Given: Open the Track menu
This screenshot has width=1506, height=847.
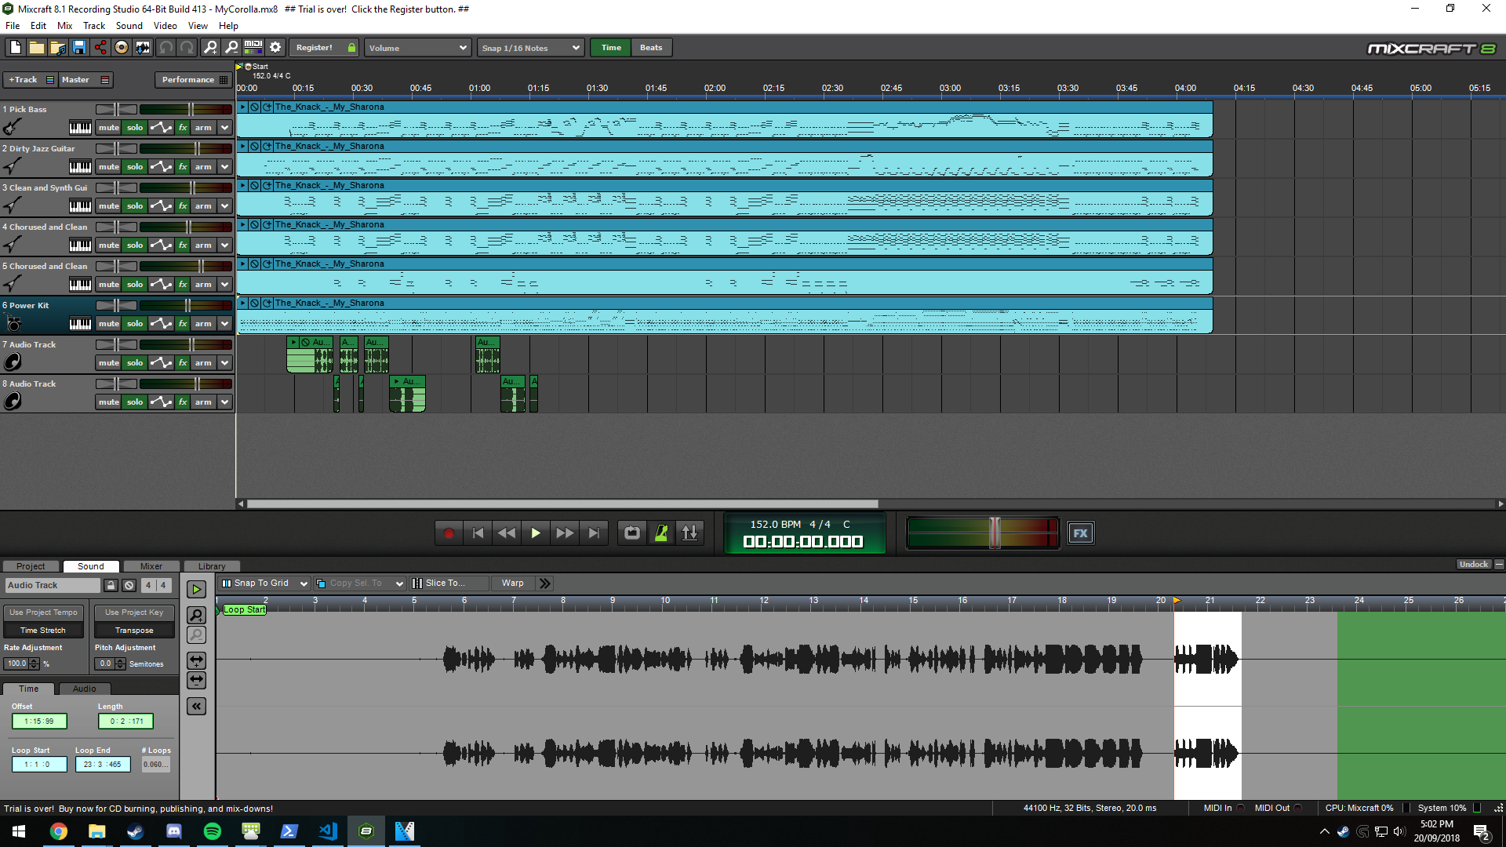Looking at the screenshot, I should [94, 26].
